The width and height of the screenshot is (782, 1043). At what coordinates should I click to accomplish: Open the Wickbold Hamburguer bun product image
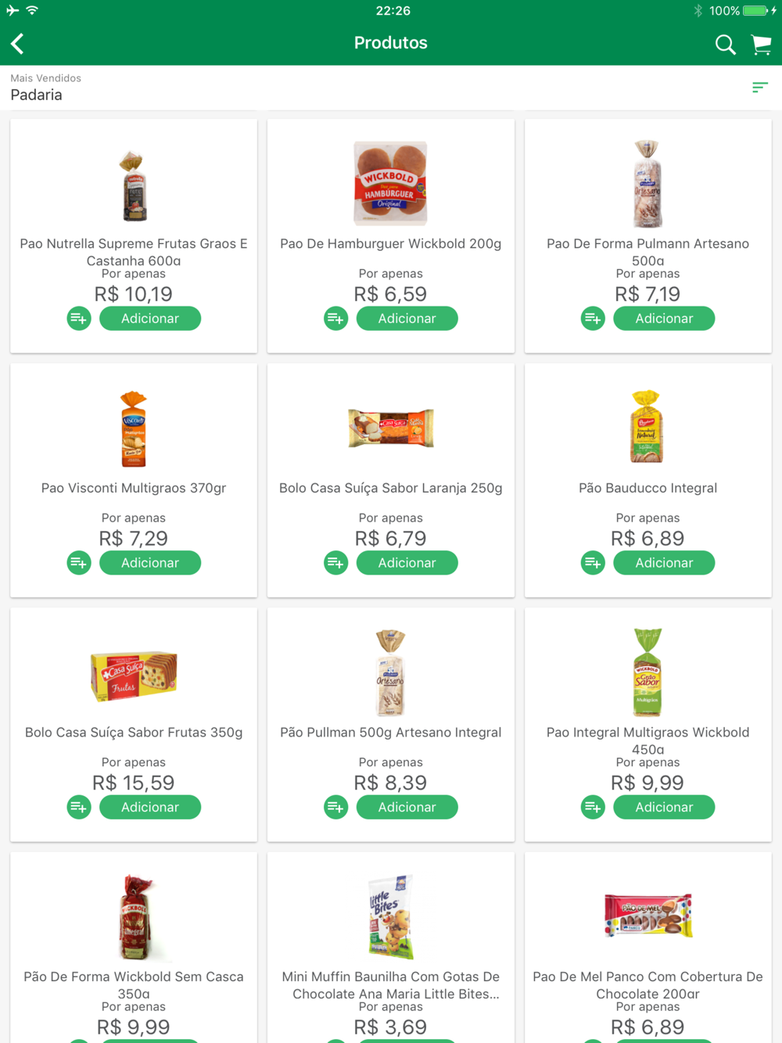click(x=390, y=184)
